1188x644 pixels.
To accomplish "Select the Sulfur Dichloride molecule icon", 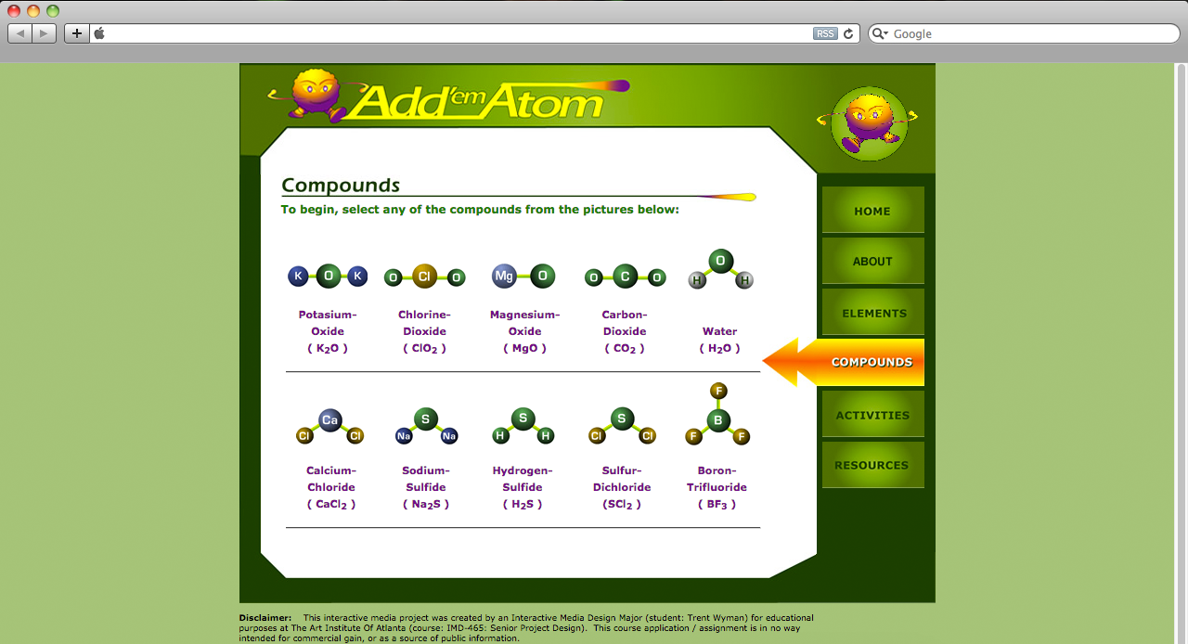I will coord(622,427).
